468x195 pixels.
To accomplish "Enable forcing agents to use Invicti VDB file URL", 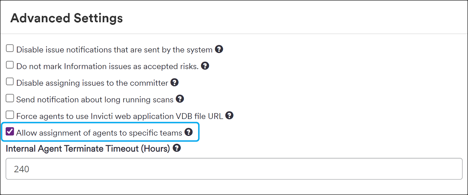I will click(x=10, y=114).
